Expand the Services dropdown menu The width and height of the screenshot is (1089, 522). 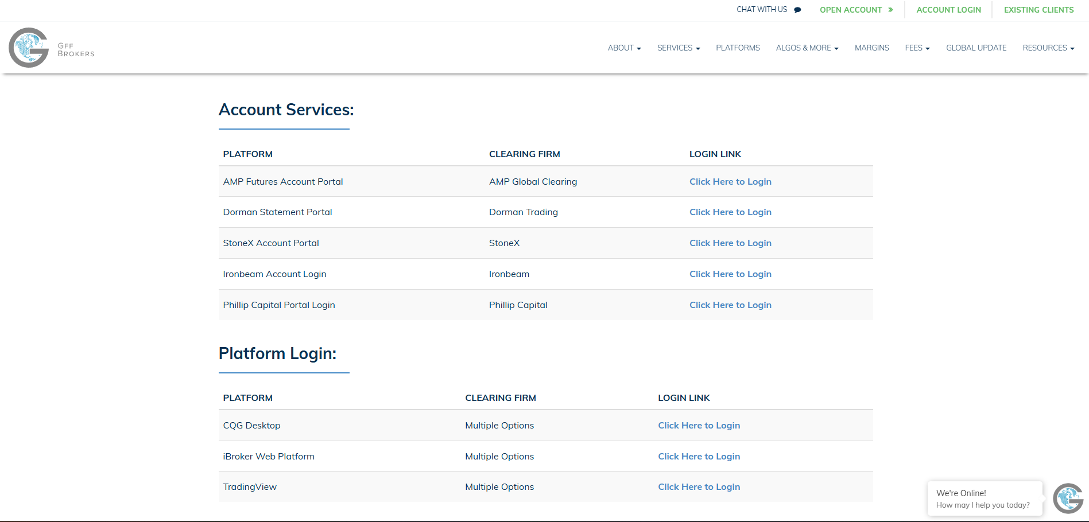coord(678,48)
